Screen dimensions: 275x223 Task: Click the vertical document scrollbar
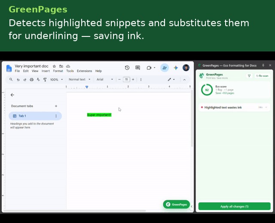pyautogui.click(x=192, y=118)
